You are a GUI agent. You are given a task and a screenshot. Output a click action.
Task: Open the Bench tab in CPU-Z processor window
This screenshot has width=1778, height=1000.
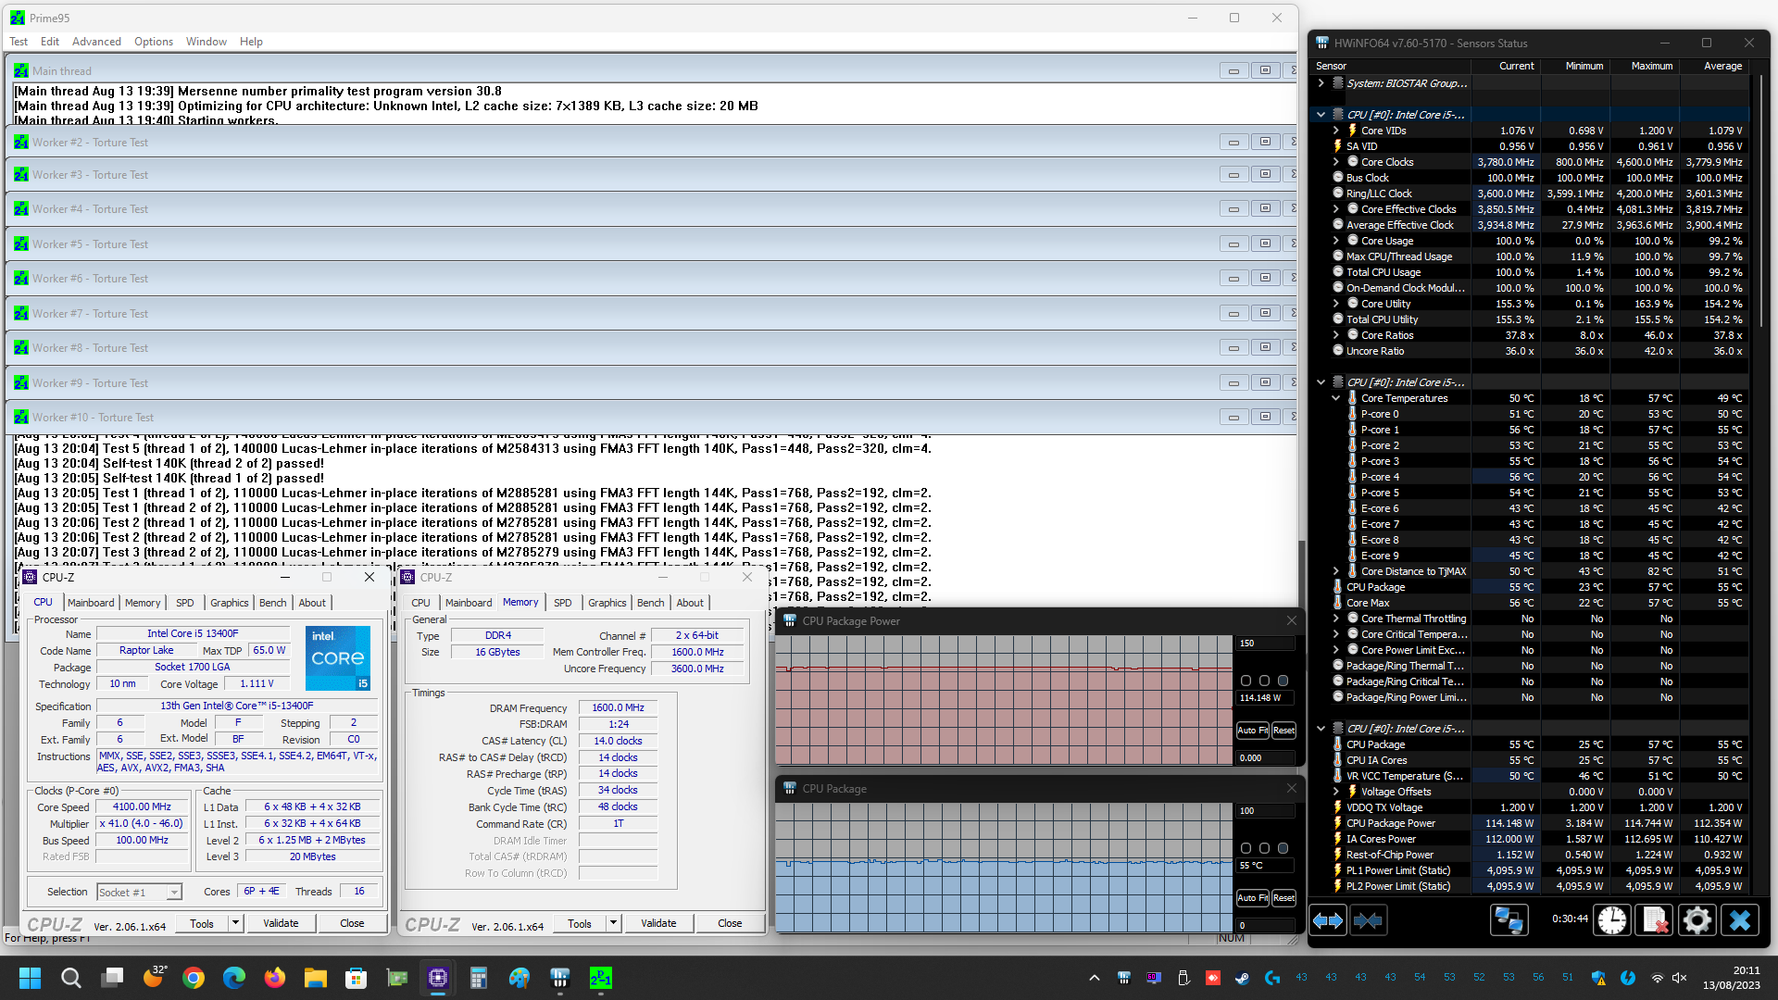272,603
